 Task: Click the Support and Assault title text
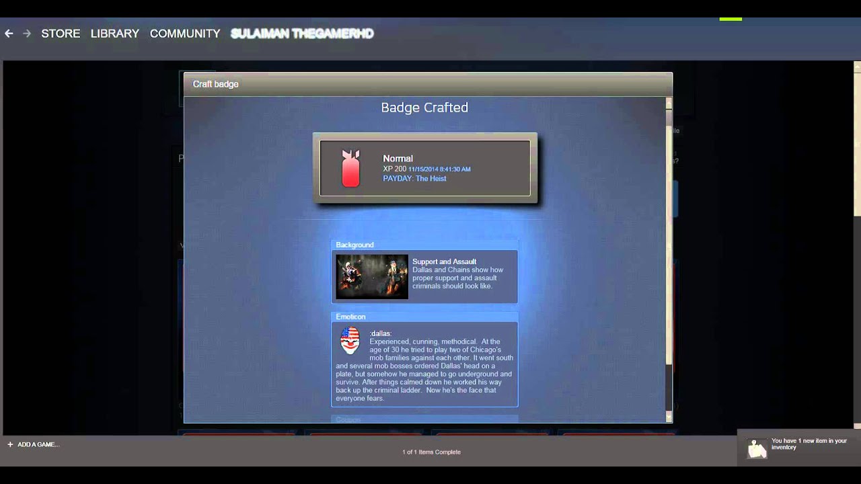point(444,261)
